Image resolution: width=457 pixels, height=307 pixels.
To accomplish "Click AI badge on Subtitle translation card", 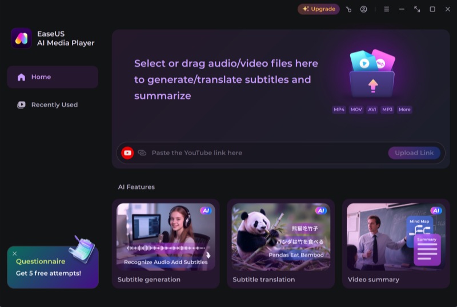I will coord(321,211).
